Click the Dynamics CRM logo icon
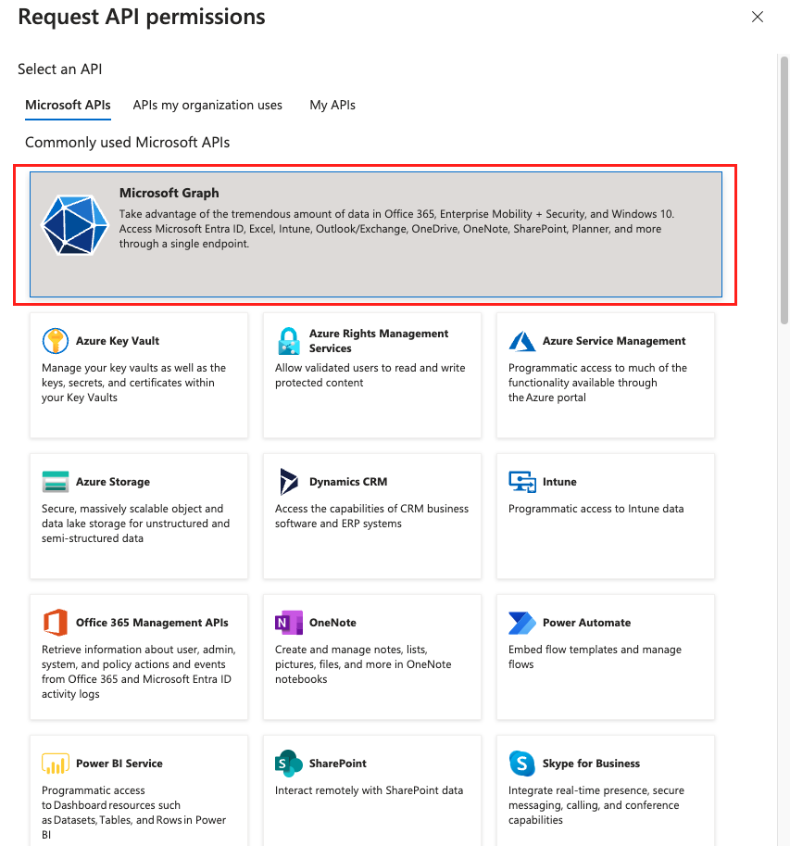The width and height of the screenshot is (790, 846). point(289,482)
